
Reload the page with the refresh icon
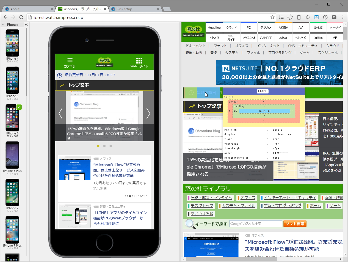(21, 17)
